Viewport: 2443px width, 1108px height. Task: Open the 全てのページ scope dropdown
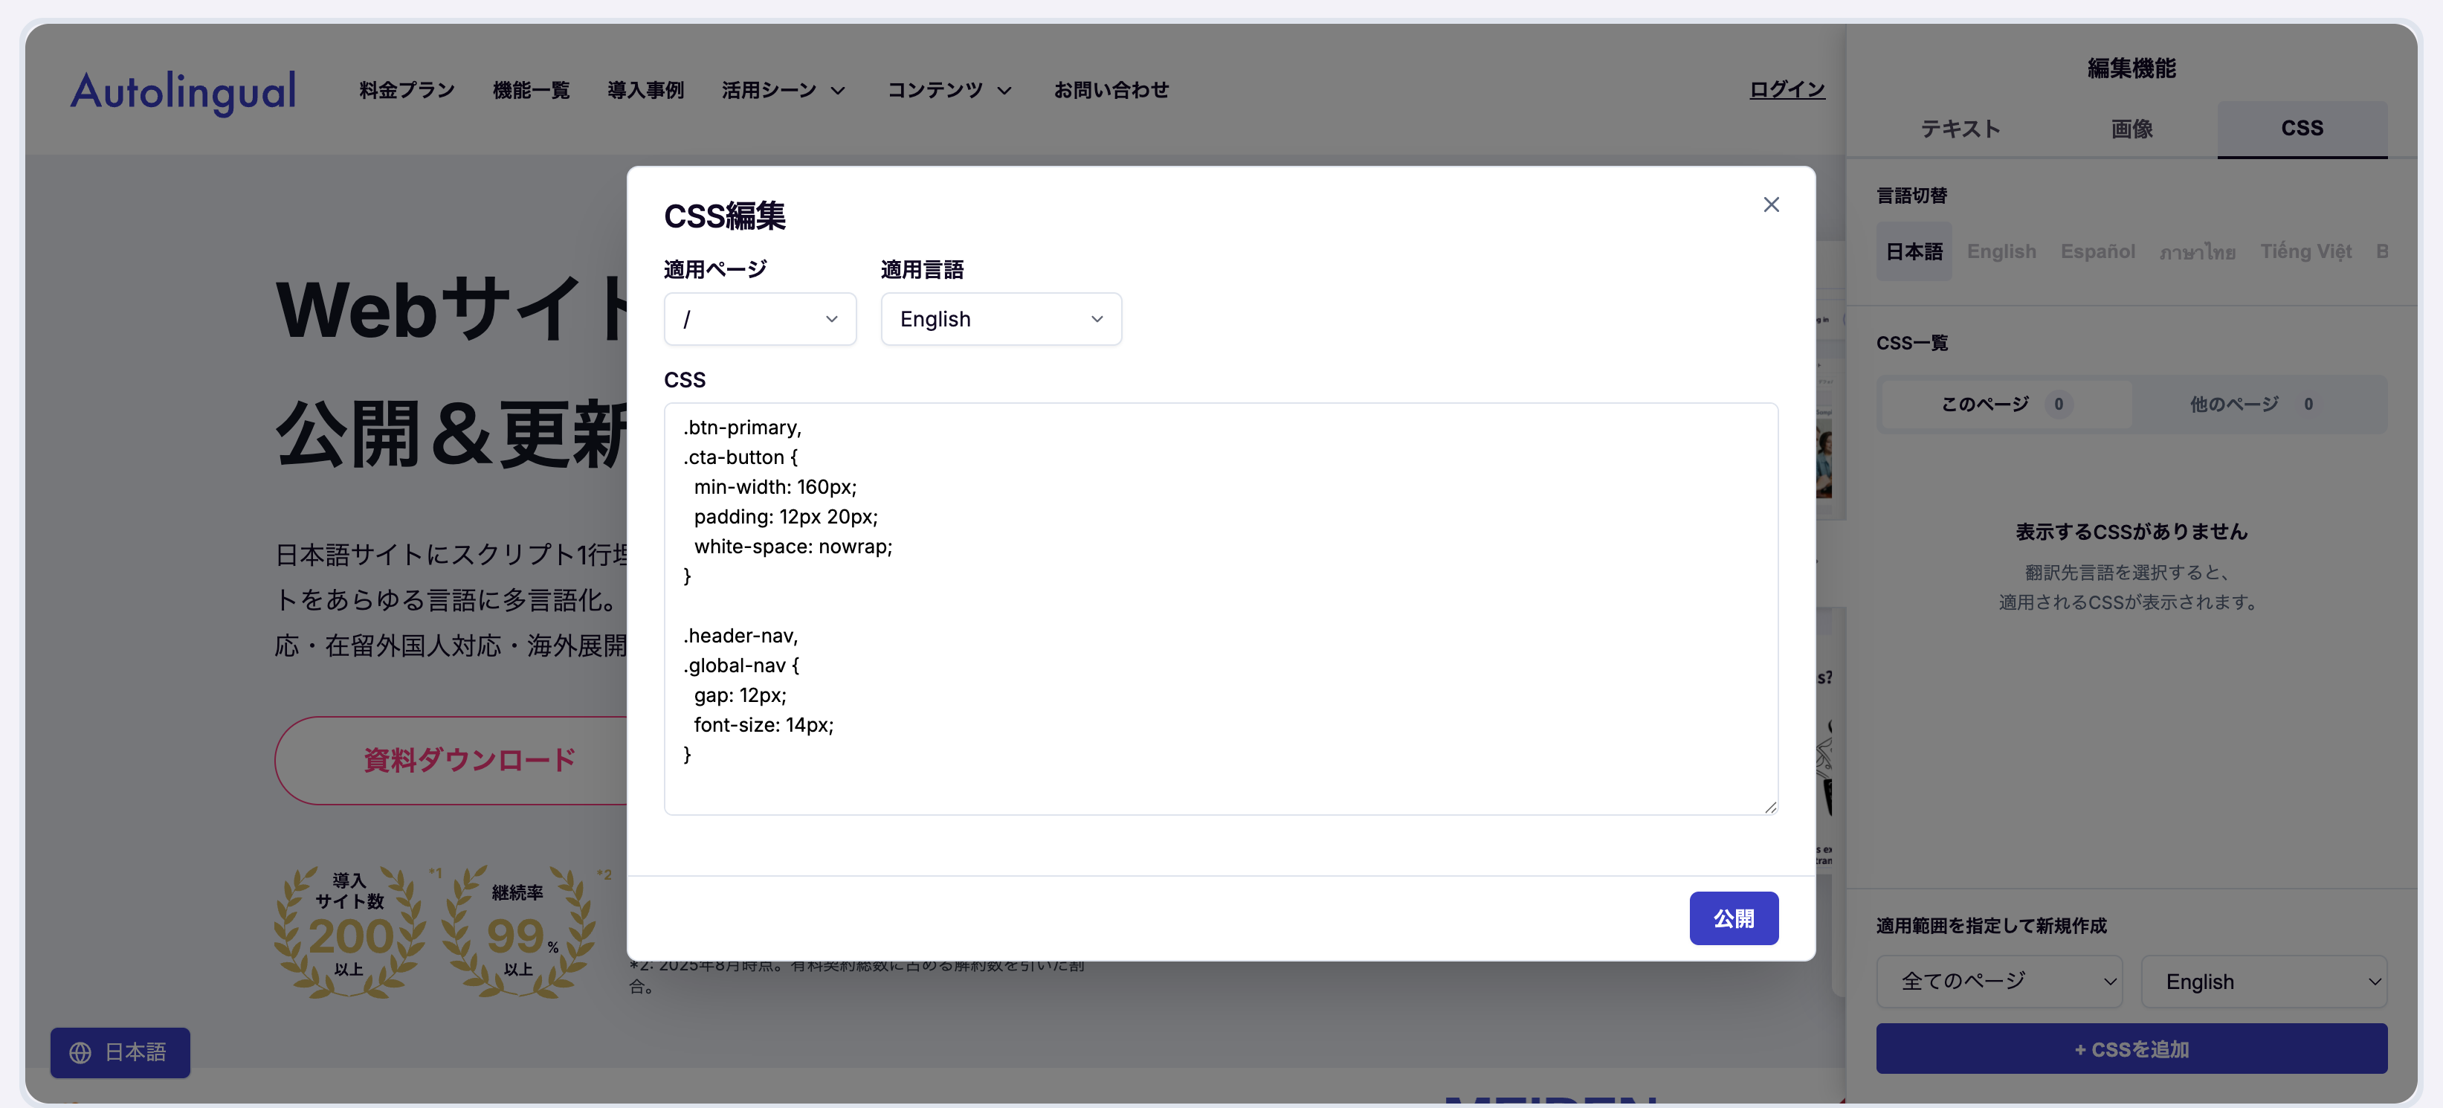[1999, 981]
